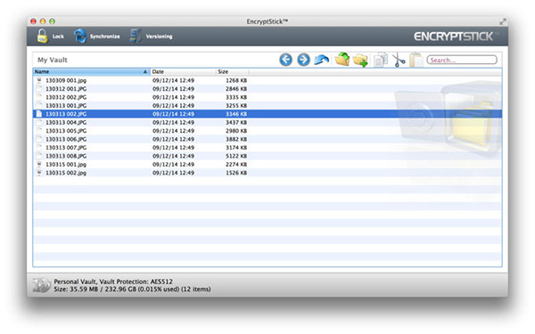Toggle fullscreen with the window corner arrows
Screen dimensions: 535x334
pos(502,21)
